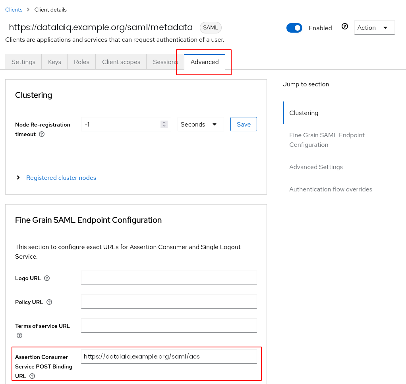Open Node Re-registration timeout help icon
The width and height of the screenshot is (406, 384).
pyautogui.click(x=42, y=134)
